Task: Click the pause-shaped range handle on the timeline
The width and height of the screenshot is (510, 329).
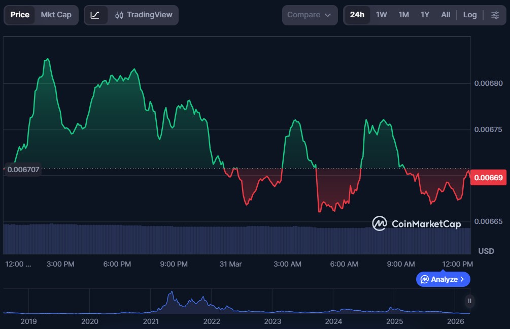Action: (470, 301)
